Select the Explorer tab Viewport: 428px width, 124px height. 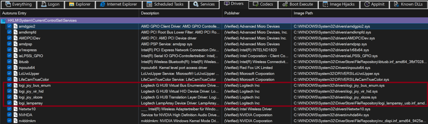pyautogui.click(x=79, y=4)
